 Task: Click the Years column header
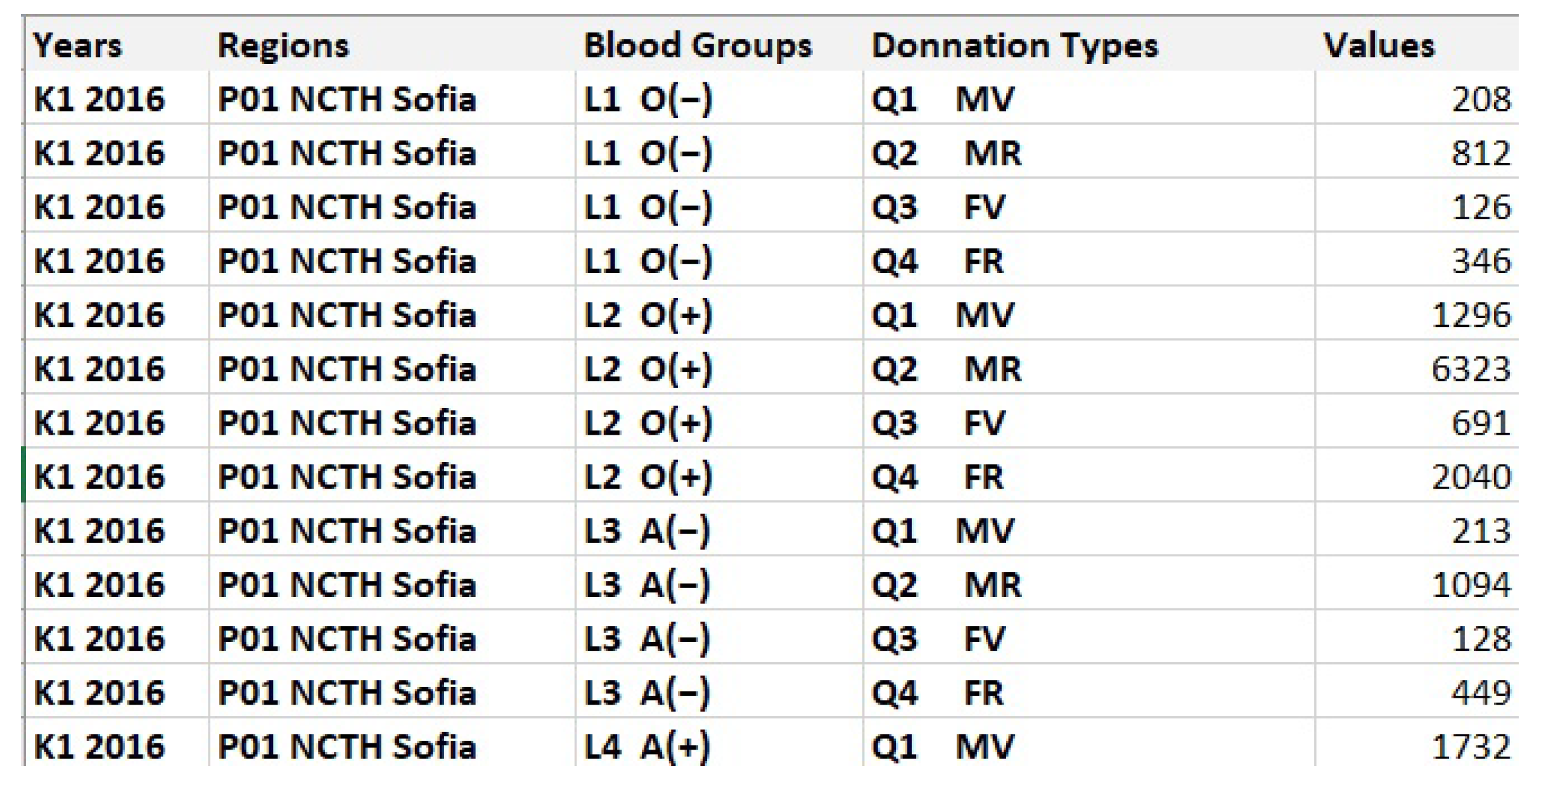(x=77, y=46)
